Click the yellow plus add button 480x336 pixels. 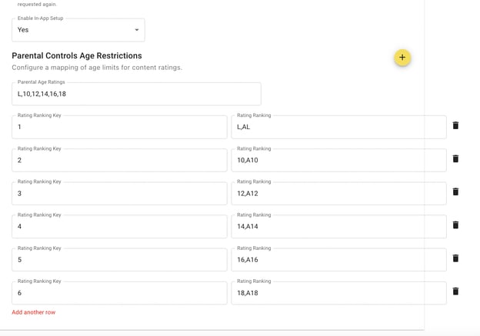point(402,58)
